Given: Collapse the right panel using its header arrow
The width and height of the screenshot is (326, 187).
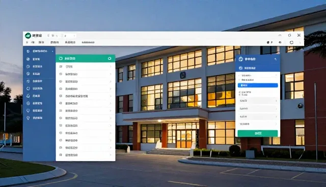Looking at the screenshot, I should tap(276, 59).
